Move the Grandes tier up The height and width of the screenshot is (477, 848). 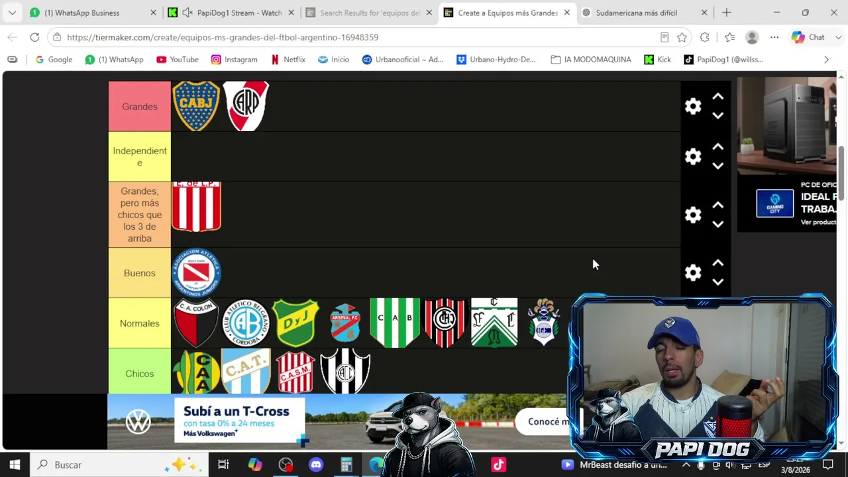pos(717,97)
